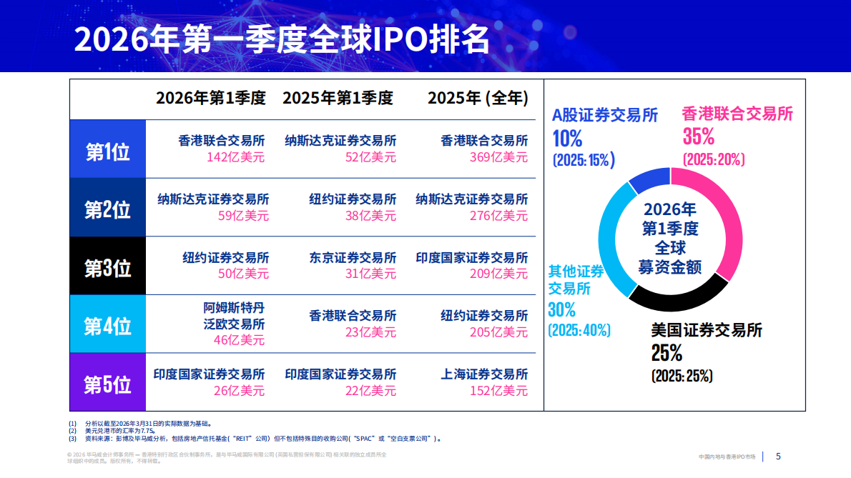Viewport: 851px width, 478px height.
Task: Click the 第4位 rank cell
Action: tap(107, 324)
